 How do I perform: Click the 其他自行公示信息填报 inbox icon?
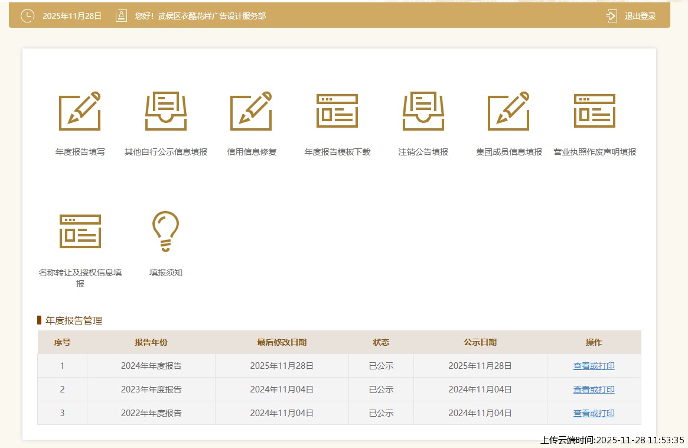166,111
